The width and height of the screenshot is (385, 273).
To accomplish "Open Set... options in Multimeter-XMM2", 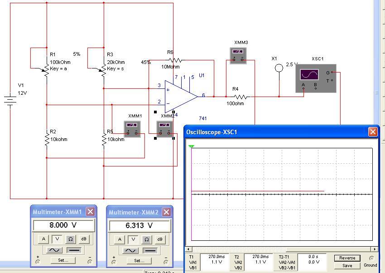I will point(139,261).
